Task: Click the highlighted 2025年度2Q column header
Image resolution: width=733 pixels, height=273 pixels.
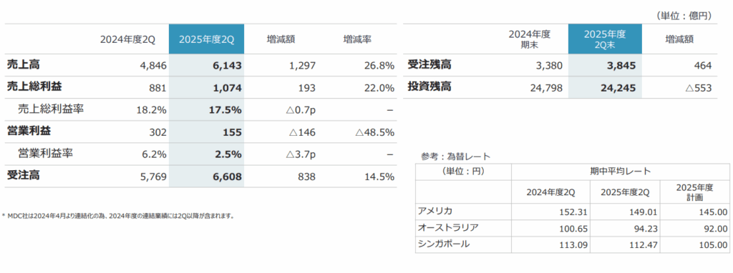Action: tap(206, 39)
